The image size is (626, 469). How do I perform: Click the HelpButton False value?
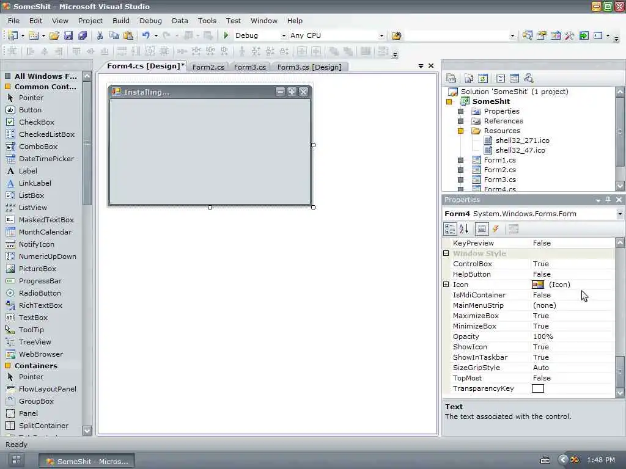coord(542,274)
